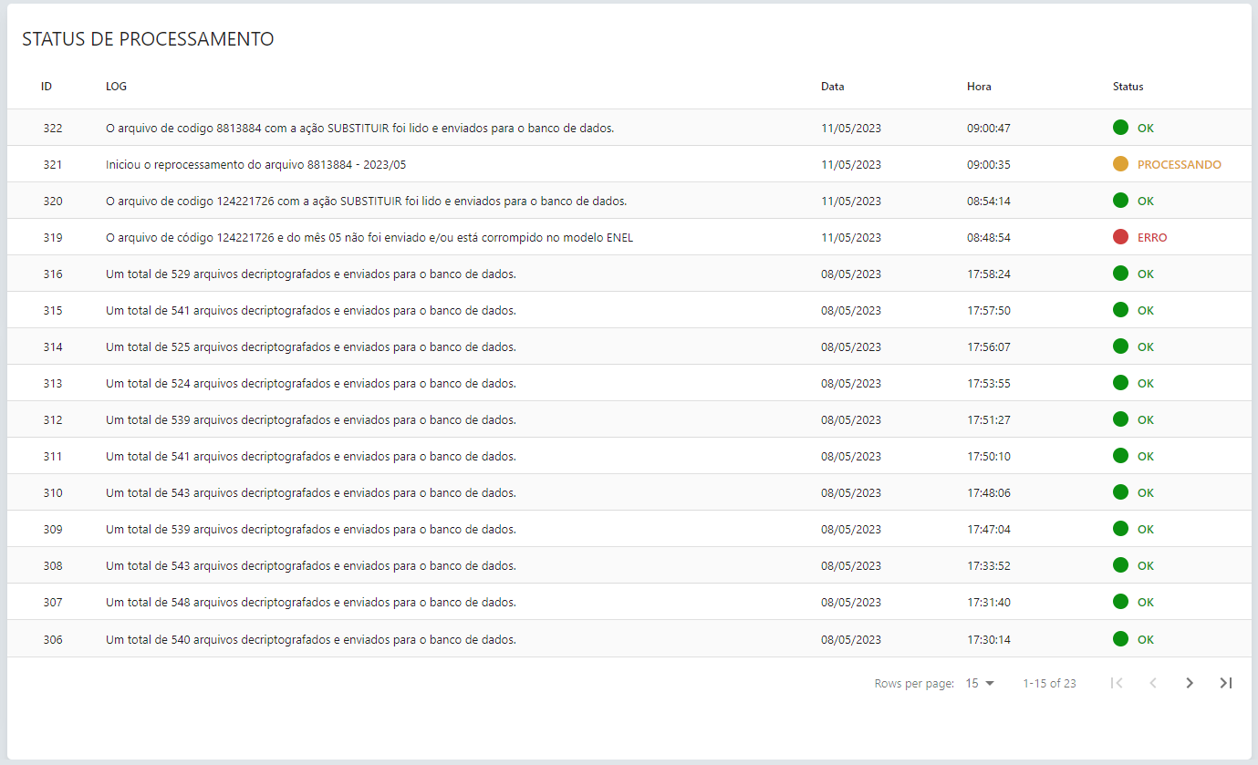Click the Hora column header

click(x=979, y=87)
